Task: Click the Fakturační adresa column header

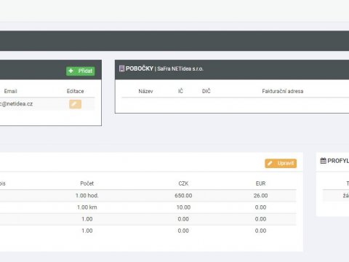Action: [x=283, y=91]
